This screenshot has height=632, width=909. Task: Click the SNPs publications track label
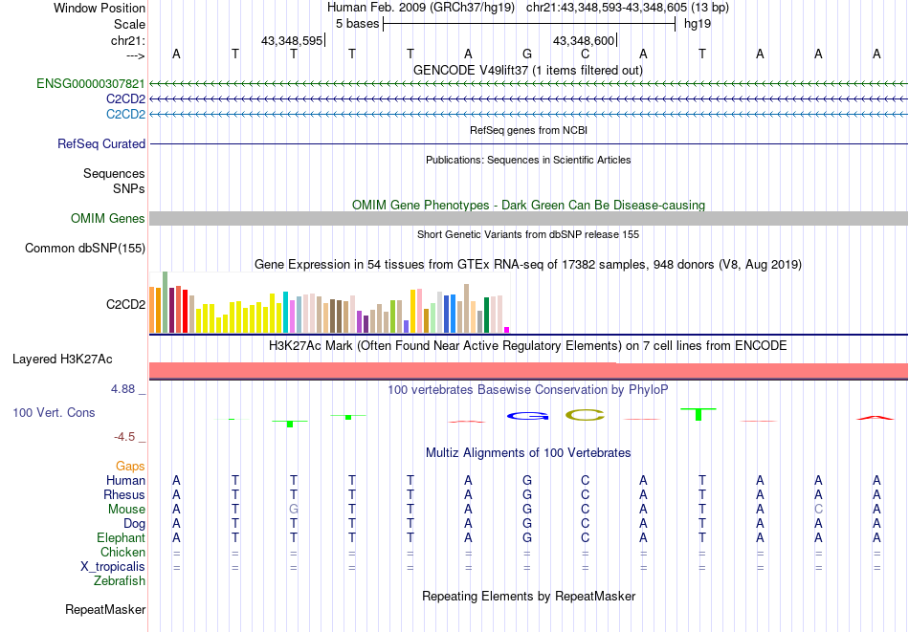129,188
